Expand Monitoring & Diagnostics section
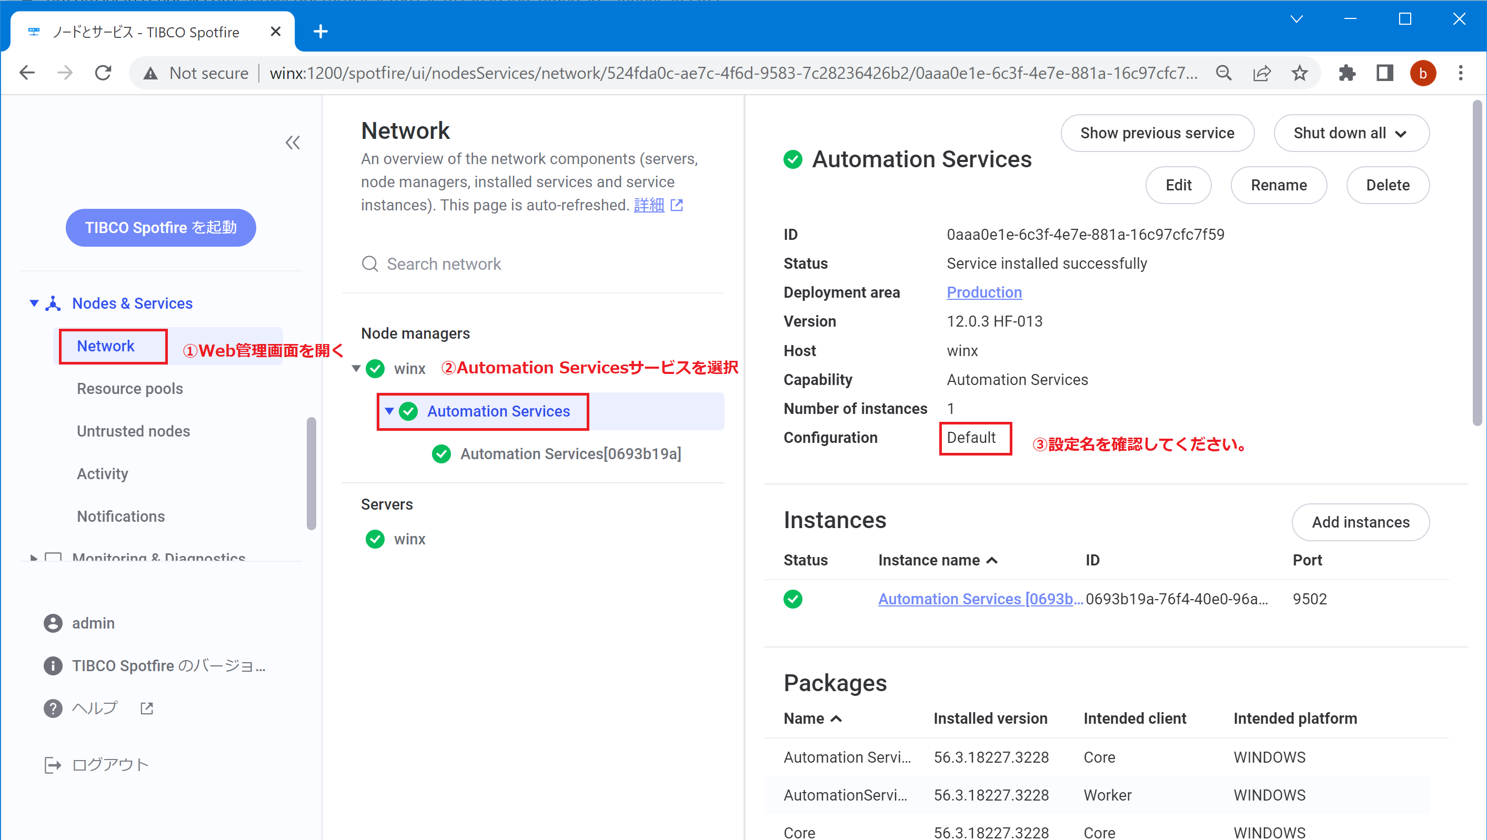1487x840 pixels. pos(34,558)
